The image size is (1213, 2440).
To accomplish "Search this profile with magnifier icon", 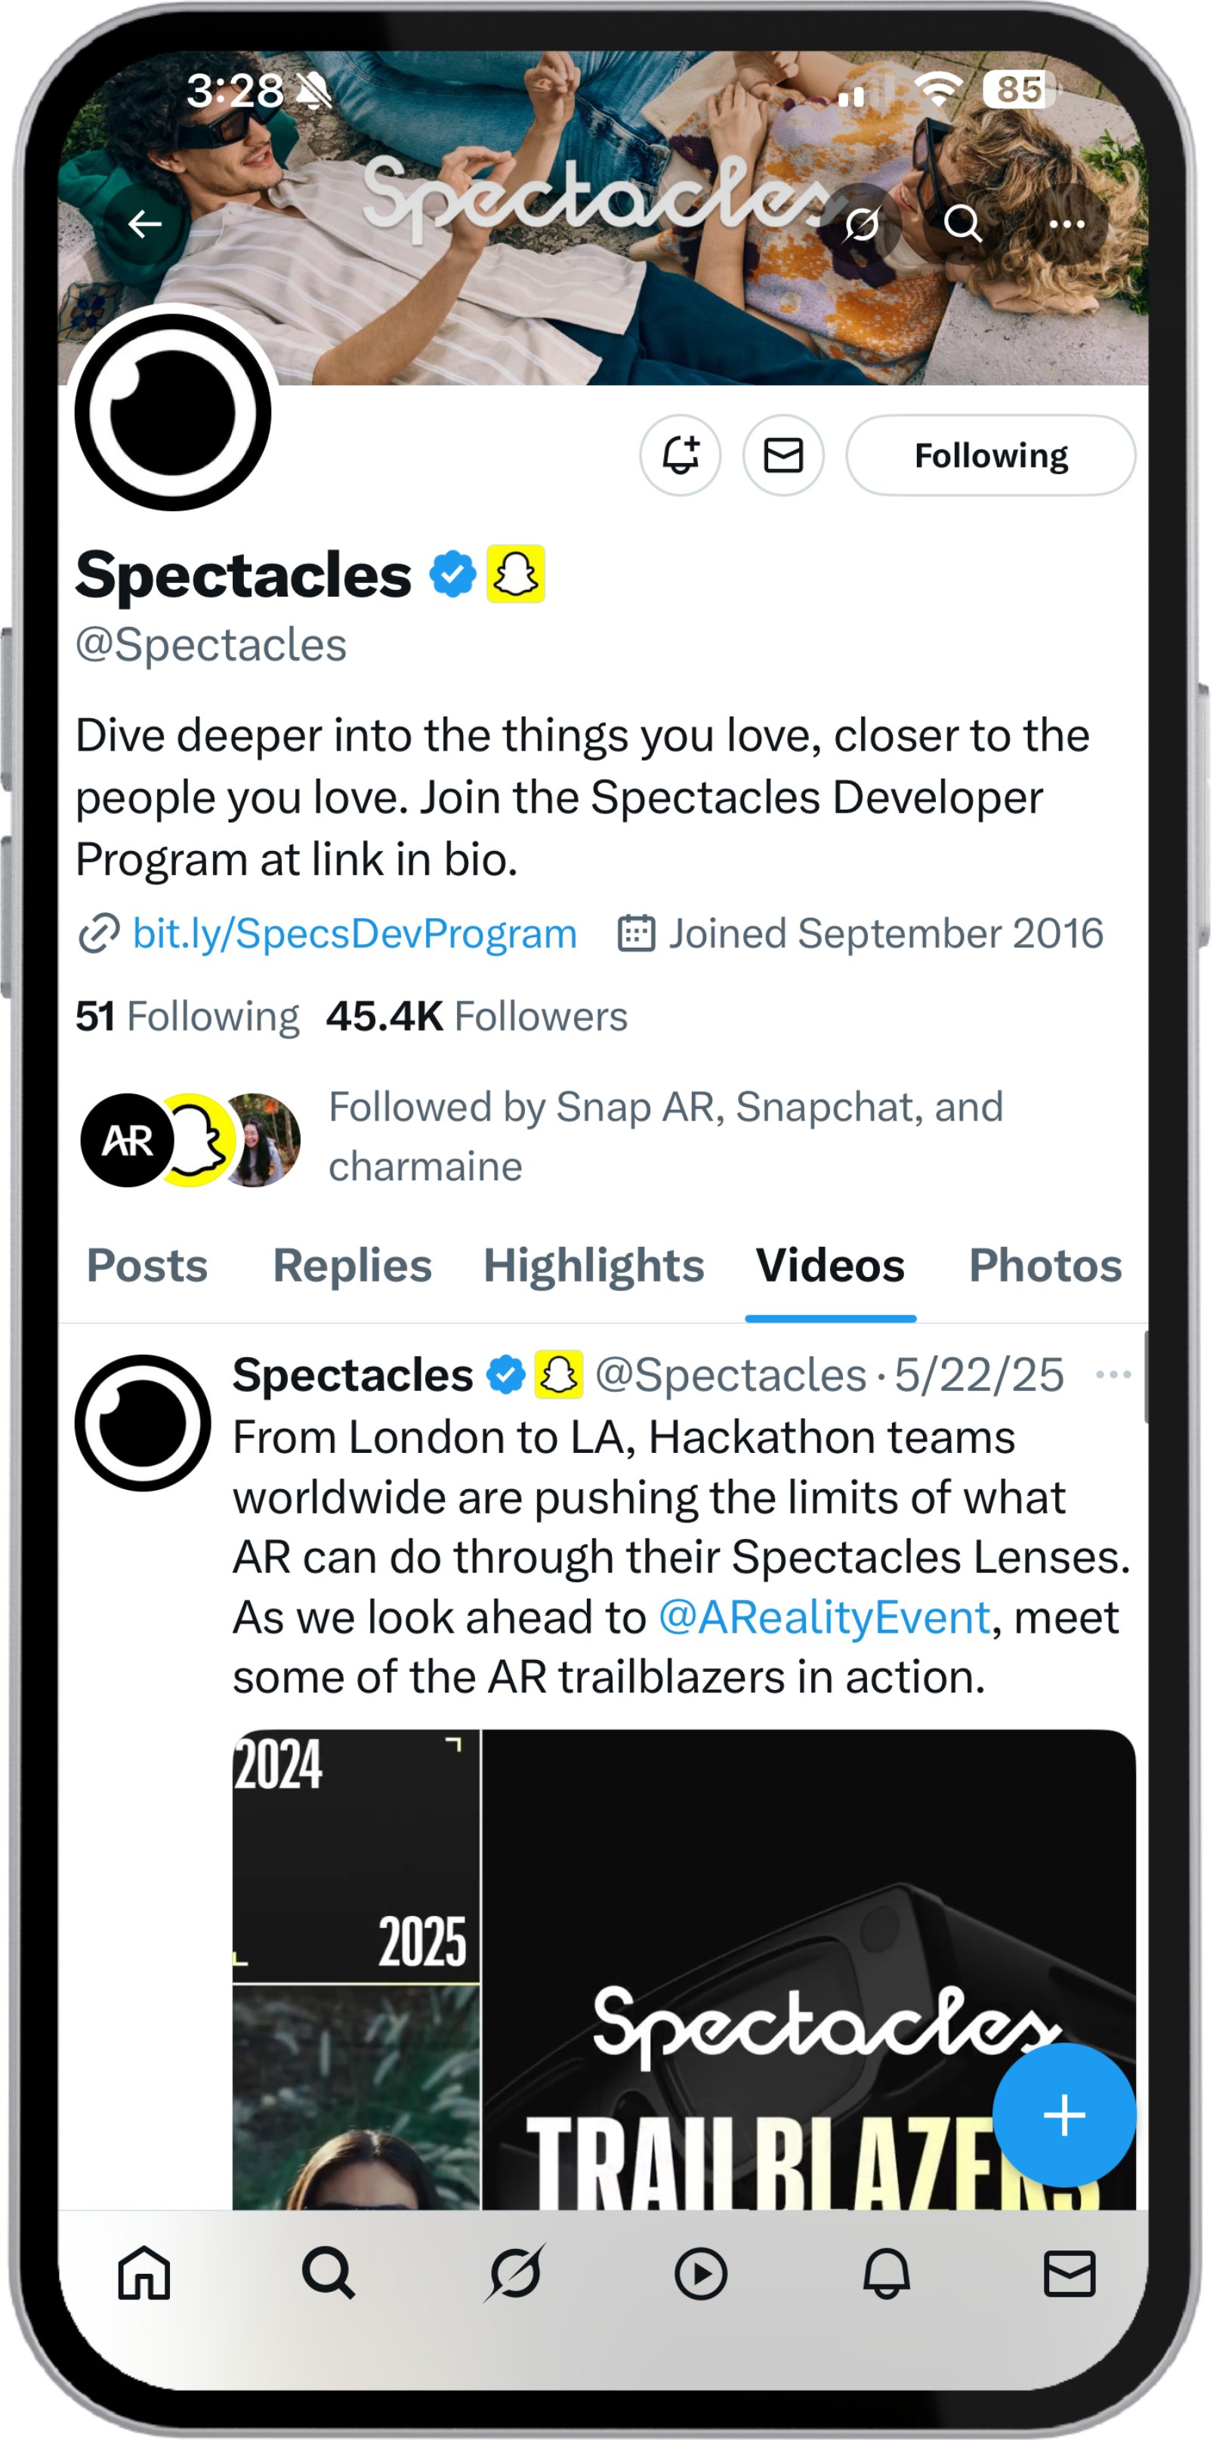I will pyautogui.click(x=963, y=224).
